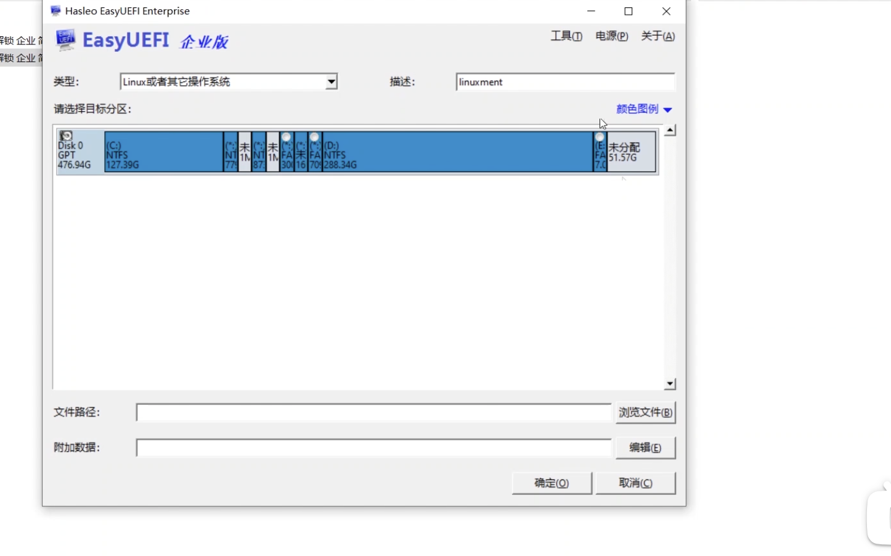Viewport: 891px width, 556px height.
Task: Click the Disk 0 GPT 476.94G label
Action: (75, 155)
